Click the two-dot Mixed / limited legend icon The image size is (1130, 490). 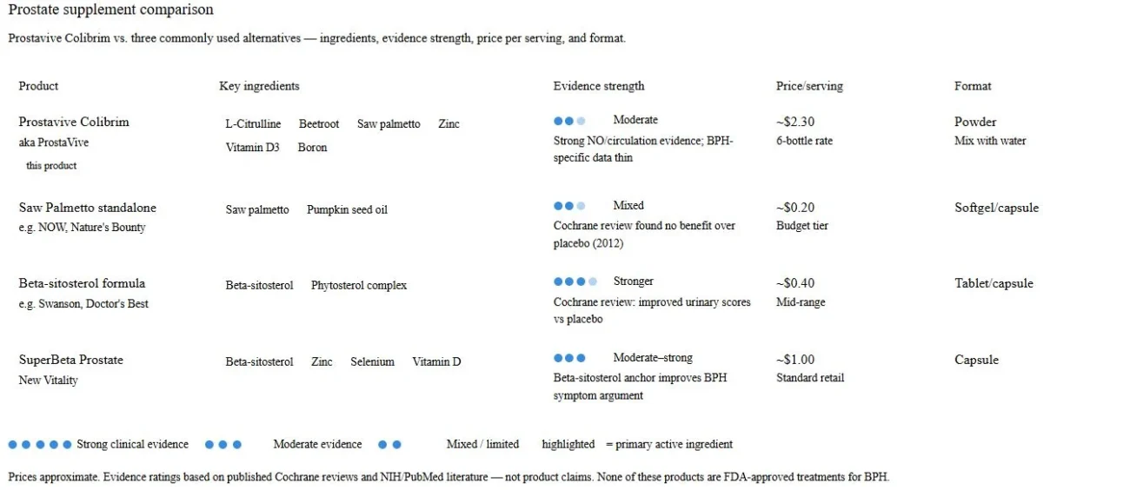(x=389, y=445)
